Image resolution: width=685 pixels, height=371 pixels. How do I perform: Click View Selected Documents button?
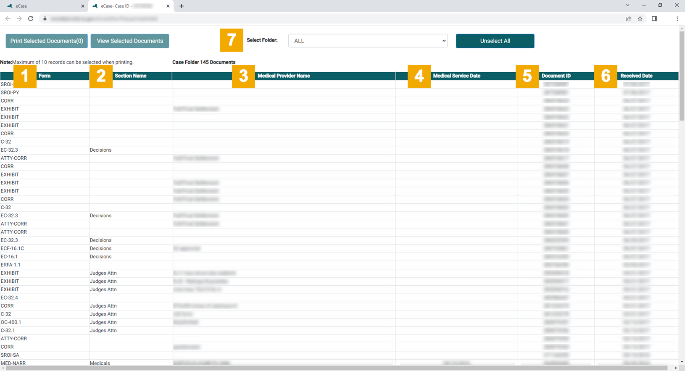click(130, 41)
